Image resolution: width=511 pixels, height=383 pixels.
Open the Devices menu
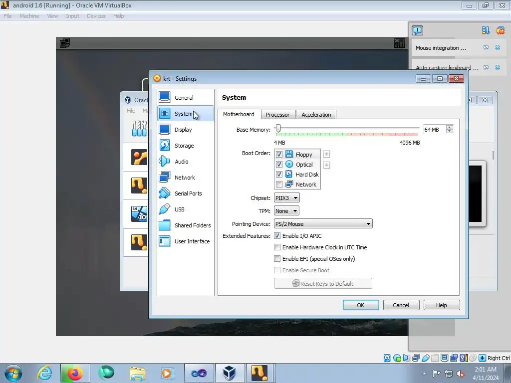[96, 16]
